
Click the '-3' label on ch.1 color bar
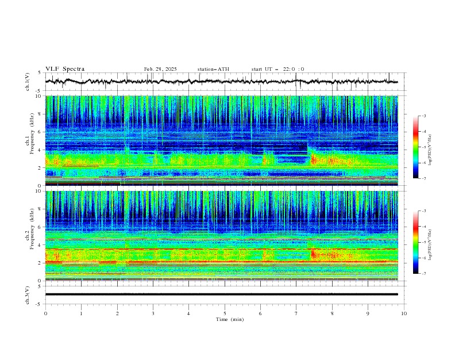pyautogui.click(x=423, y=116)
